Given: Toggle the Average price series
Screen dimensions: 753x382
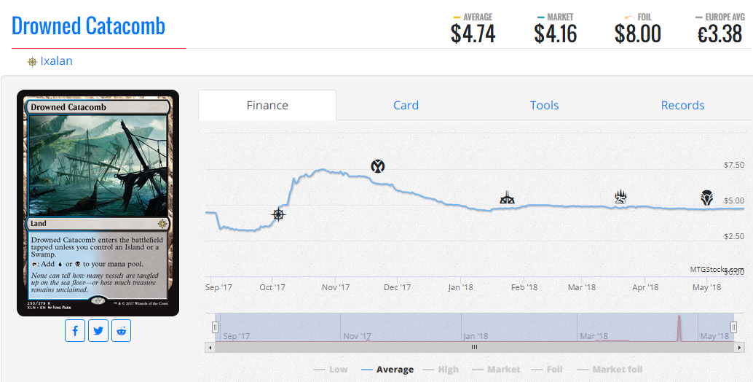Looking at the screenshot, I should (x=387, y=370).
